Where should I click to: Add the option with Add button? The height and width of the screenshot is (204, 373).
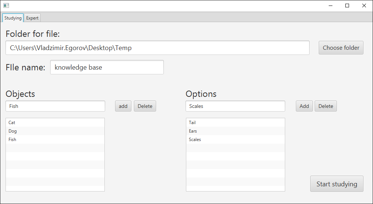click(x=304, y=106)
